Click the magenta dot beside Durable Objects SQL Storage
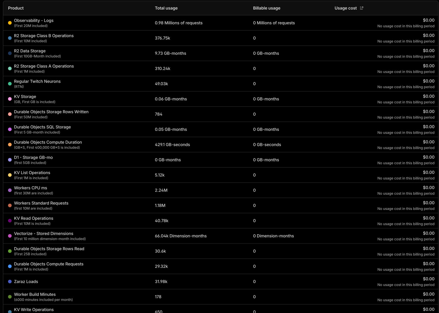 point(10,129)
